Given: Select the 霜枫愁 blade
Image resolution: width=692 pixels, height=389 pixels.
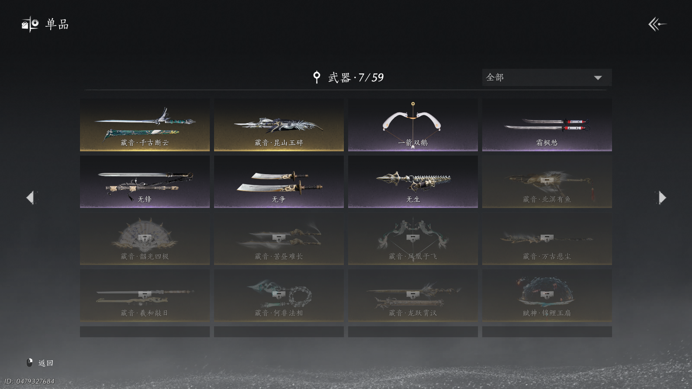Looking at the screenshot, I should 547,125.
